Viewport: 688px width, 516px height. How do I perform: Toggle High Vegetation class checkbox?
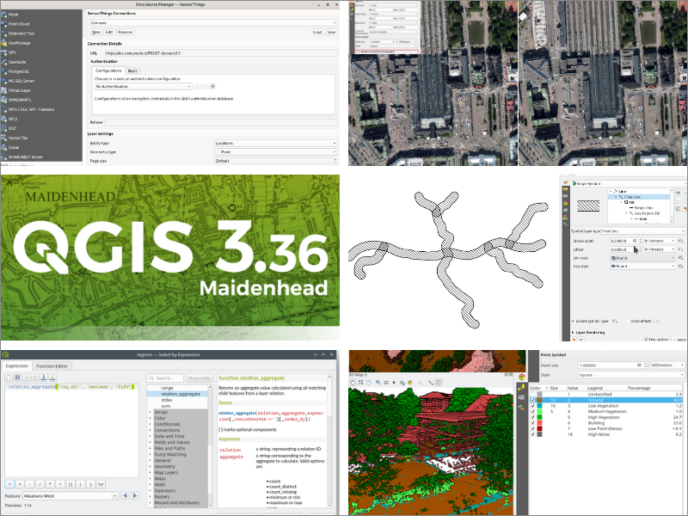pos(533,417)
